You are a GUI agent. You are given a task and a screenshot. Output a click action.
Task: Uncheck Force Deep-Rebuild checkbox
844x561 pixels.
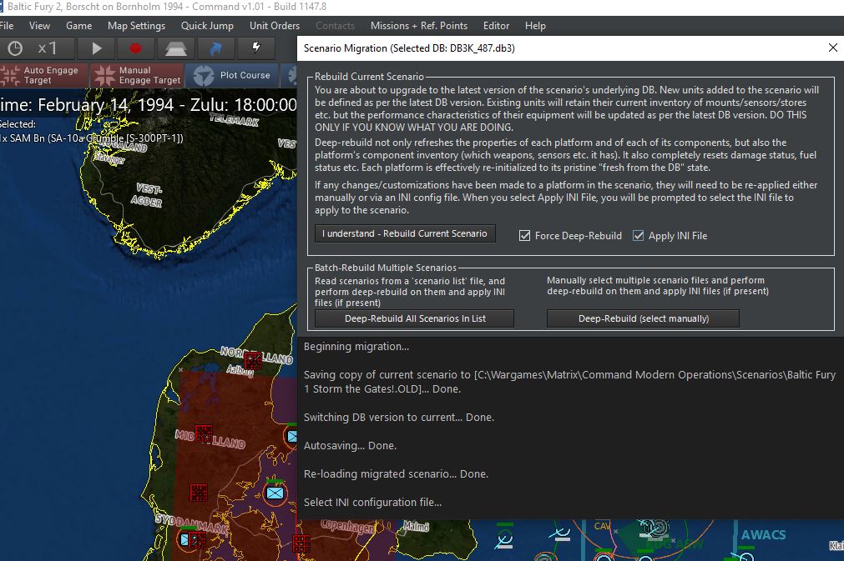[x=525, y=235]
